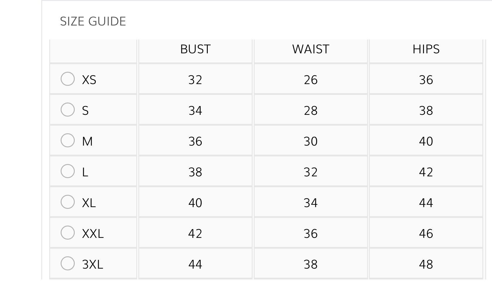Click the BUST column header

coord(195,49)
